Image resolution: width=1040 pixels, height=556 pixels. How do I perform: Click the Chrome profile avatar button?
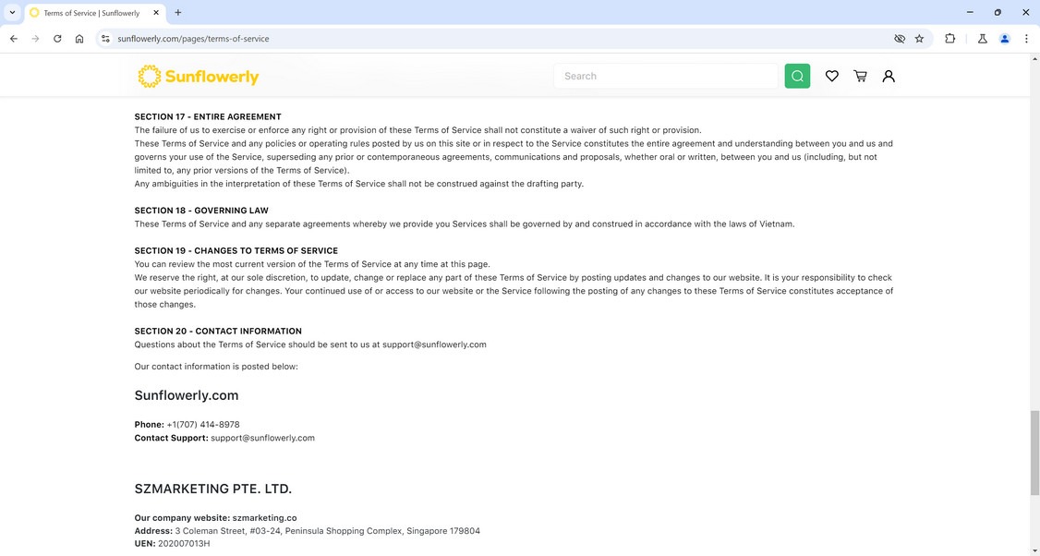1005,39
